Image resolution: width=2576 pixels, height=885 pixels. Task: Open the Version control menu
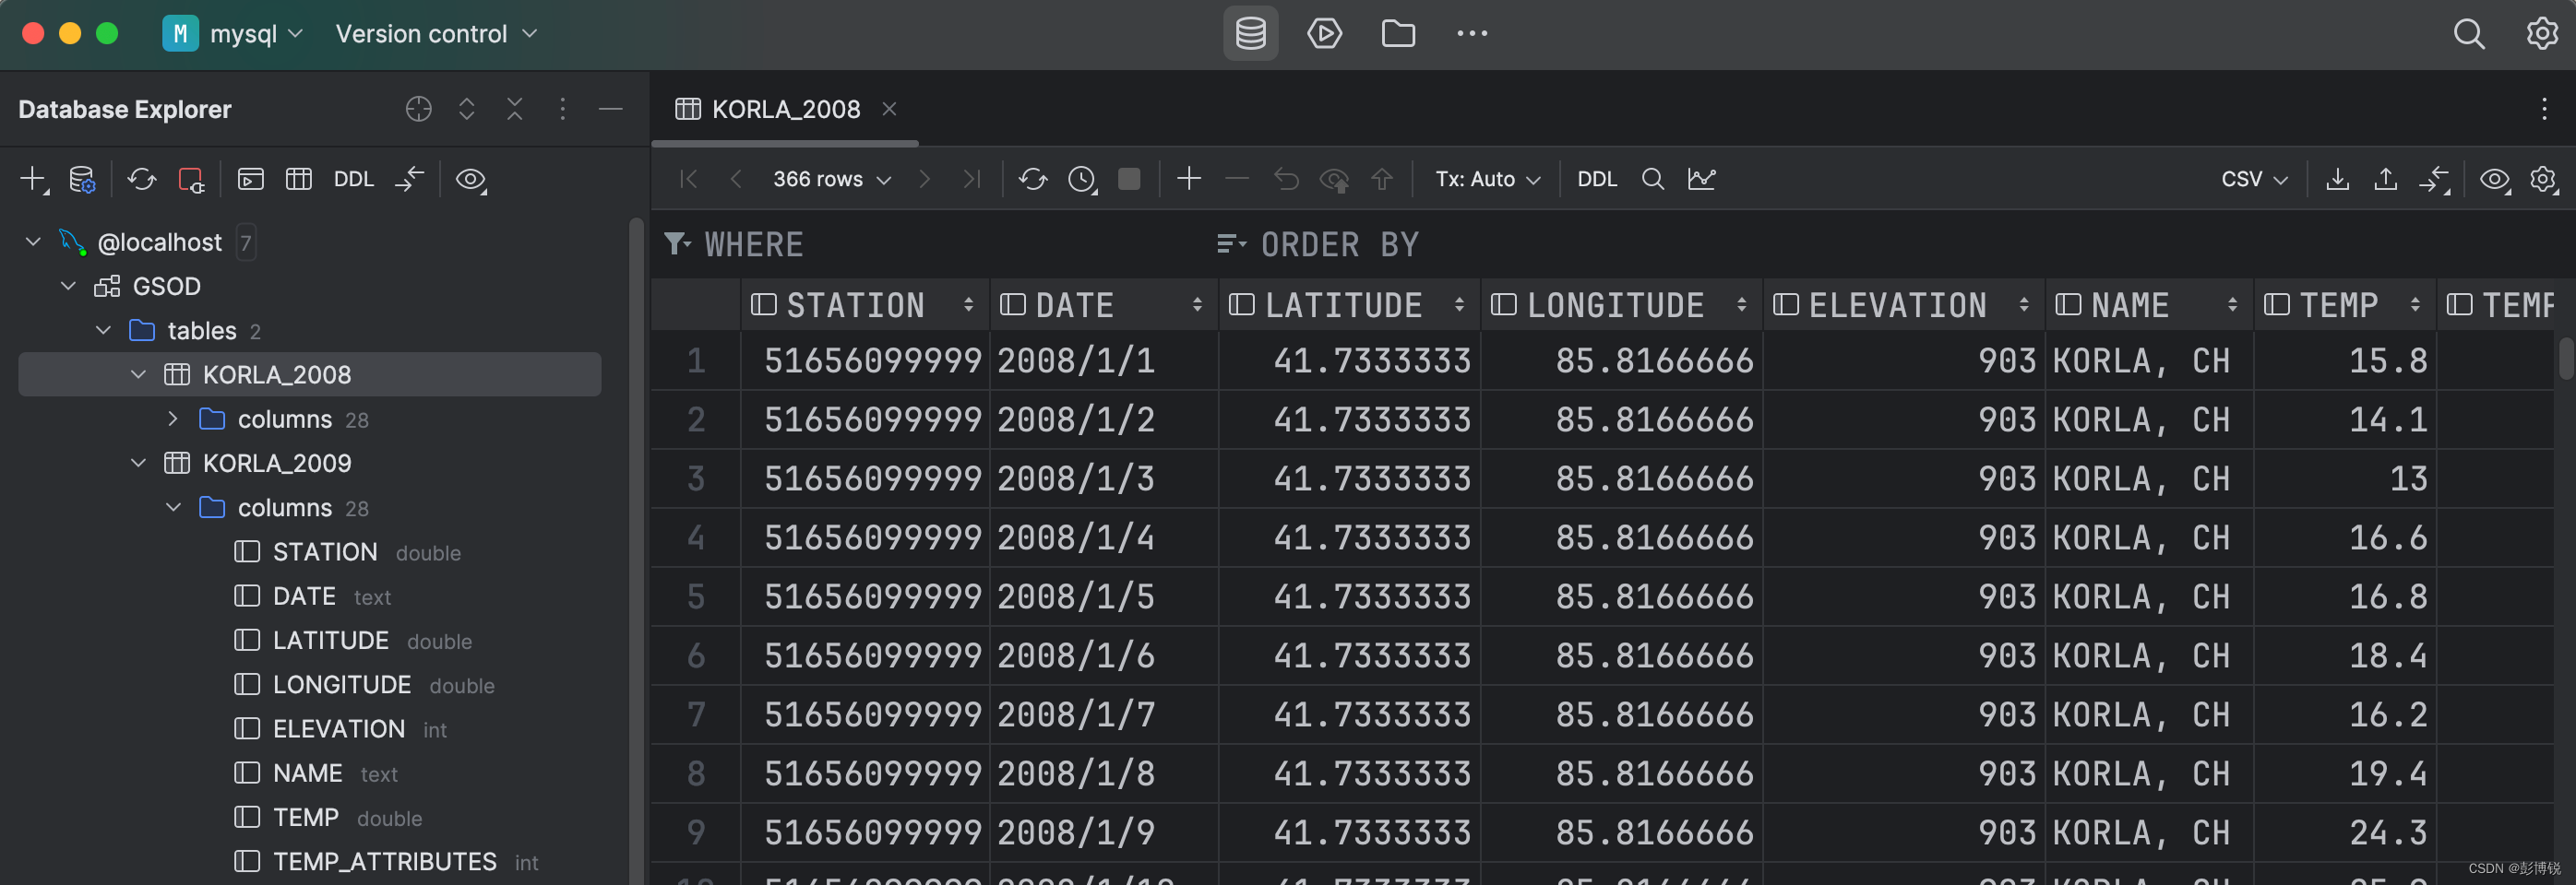click(x=435, y=33)
